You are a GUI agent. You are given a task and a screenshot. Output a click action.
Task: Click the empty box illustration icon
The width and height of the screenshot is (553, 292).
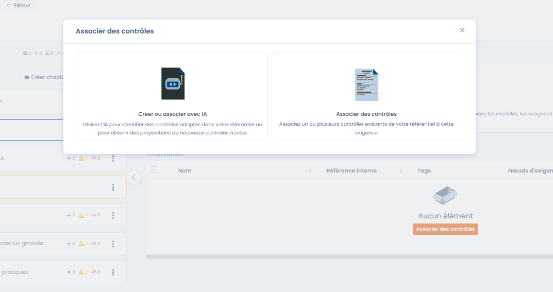(x=445, y=195)
